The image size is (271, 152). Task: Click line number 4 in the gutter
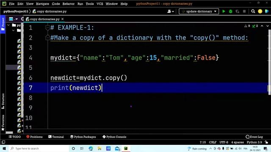point(30,58)
